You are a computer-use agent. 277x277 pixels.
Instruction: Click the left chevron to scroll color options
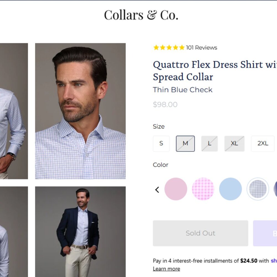(x=157, y=189)
